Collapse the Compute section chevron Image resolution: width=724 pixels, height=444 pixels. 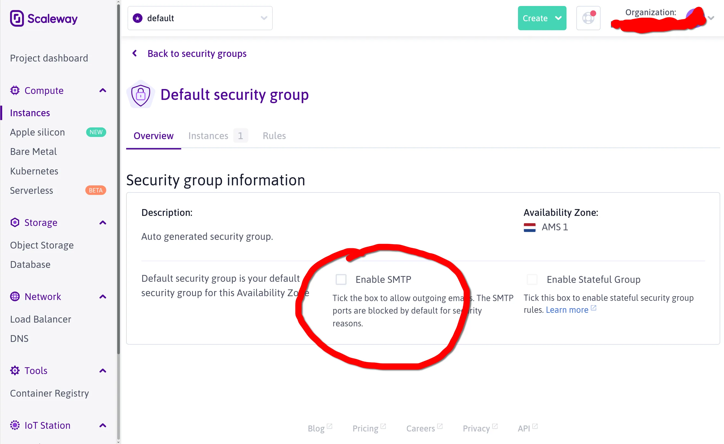click(102, 90)
